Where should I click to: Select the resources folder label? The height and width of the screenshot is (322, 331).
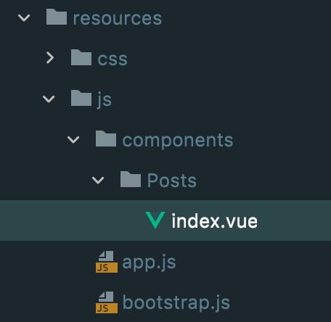tap(118, 18)
